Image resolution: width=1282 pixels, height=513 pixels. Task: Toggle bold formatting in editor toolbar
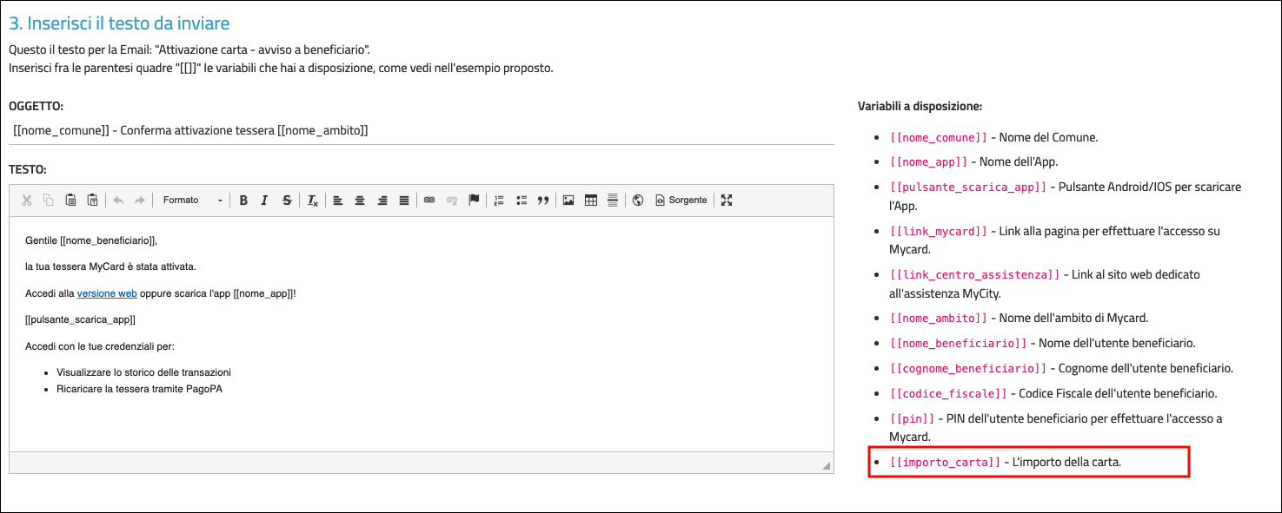click(243, 201)
